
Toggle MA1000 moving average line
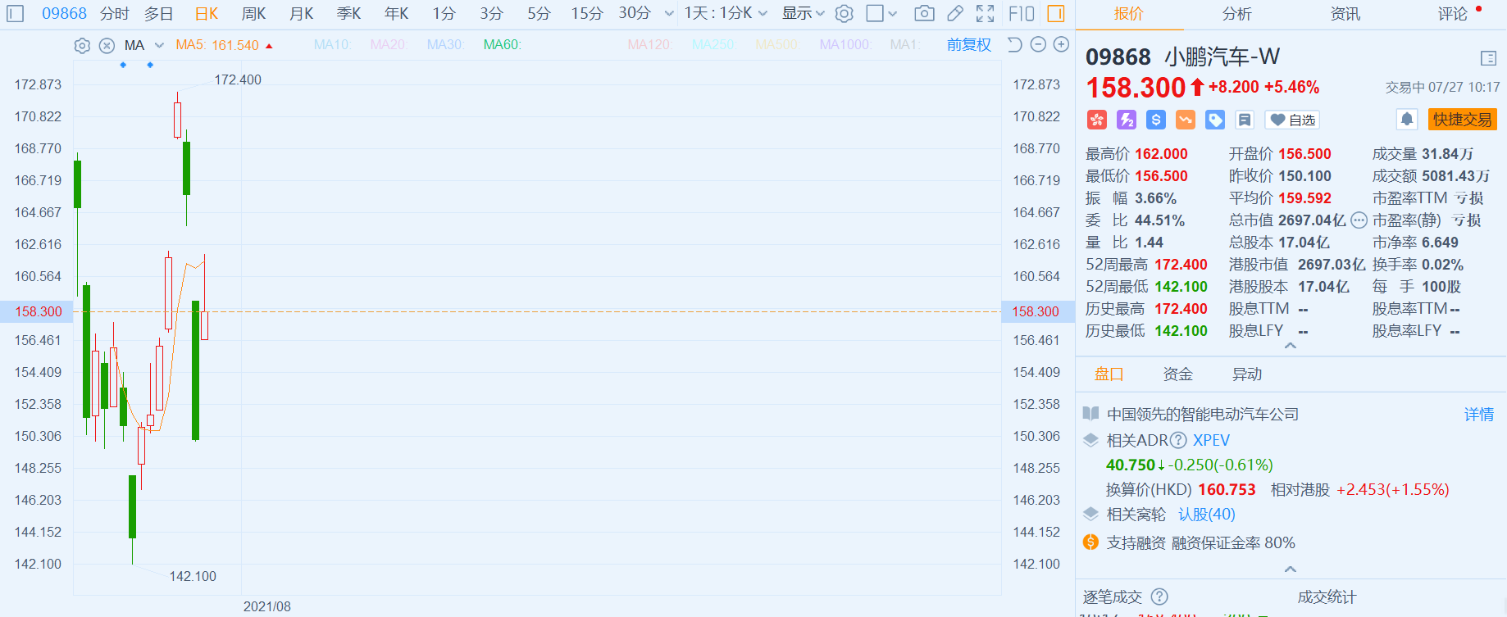point(845,45)
